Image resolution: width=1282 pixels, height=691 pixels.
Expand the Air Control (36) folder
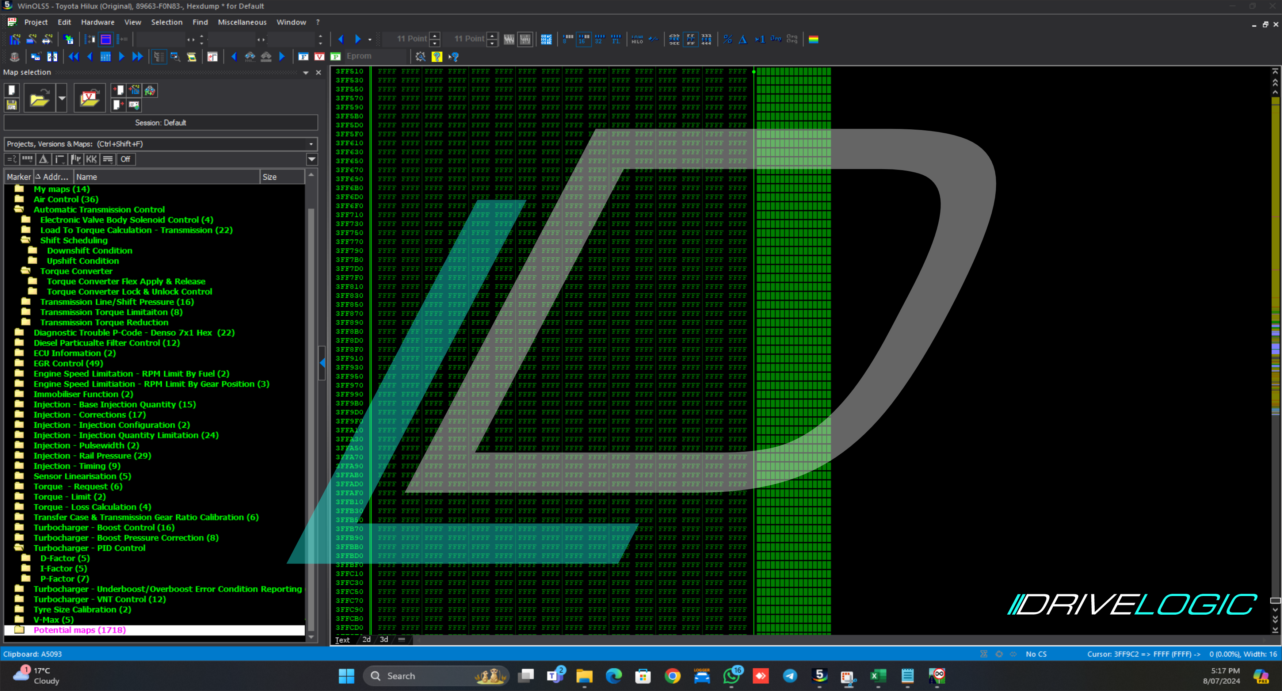pos(19,199)
